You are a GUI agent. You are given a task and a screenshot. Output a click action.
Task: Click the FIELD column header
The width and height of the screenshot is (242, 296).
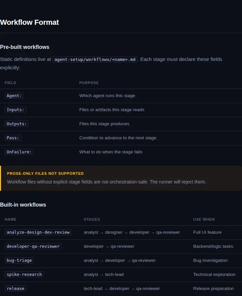[10, 83]
